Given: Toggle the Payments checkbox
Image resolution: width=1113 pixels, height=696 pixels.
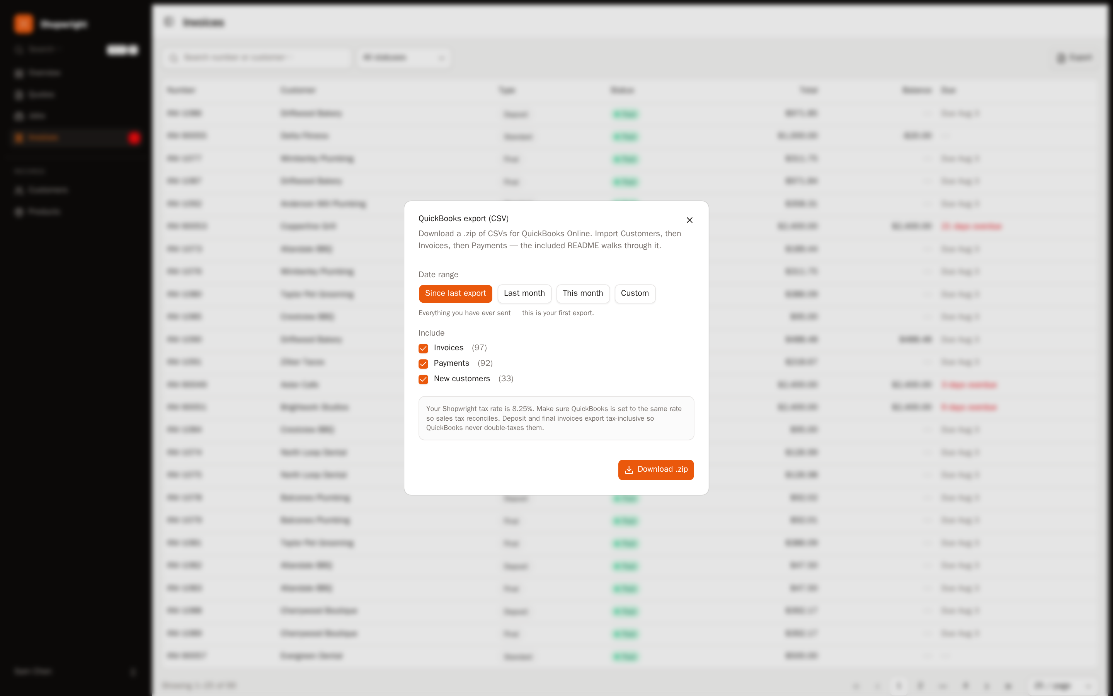Looking at the screenshot, I should click(x=423, y=363).
